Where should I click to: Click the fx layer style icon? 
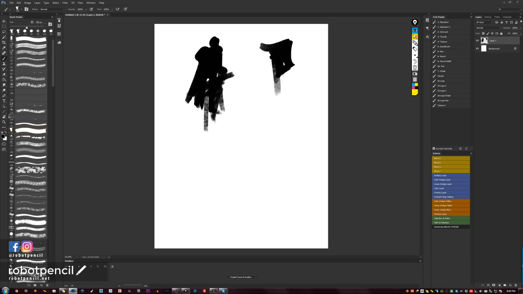click(x=488, y=285)
